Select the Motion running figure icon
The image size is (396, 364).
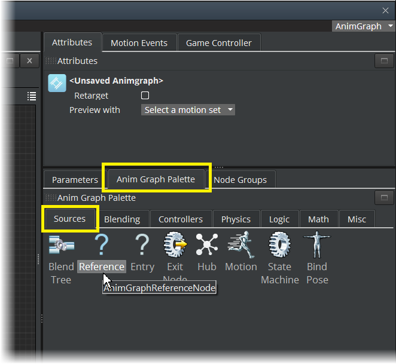(x=240, y=246)
